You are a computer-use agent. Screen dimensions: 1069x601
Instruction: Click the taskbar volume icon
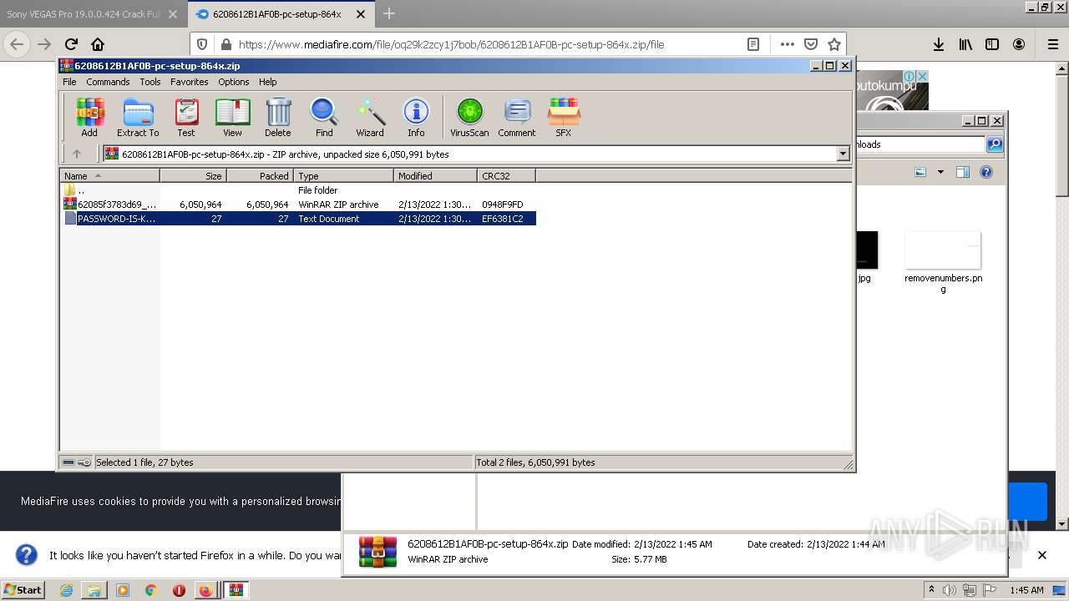pos(949,590)
